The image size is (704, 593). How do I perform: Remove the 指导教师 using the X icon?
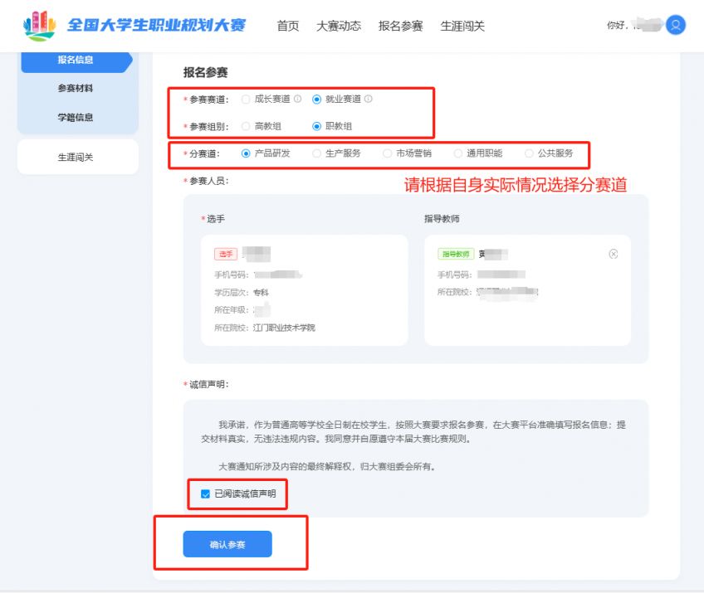coord(613,254)
